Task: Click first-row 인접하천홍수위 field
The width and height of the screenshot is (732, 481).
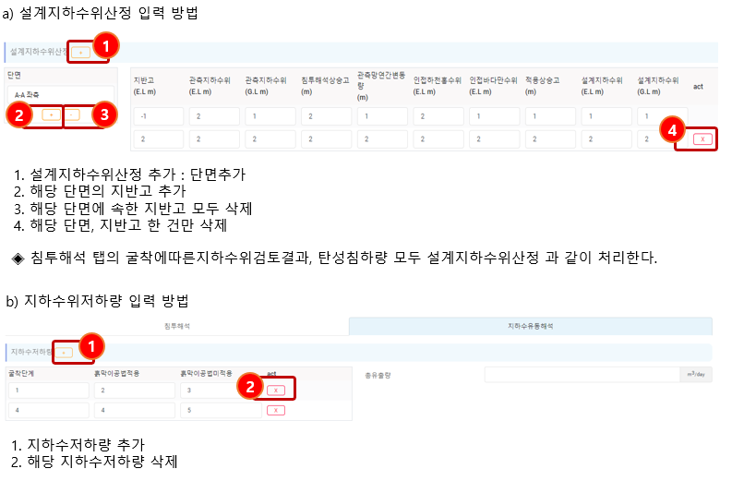Action: pyautogui.click(x=438, y=116)
